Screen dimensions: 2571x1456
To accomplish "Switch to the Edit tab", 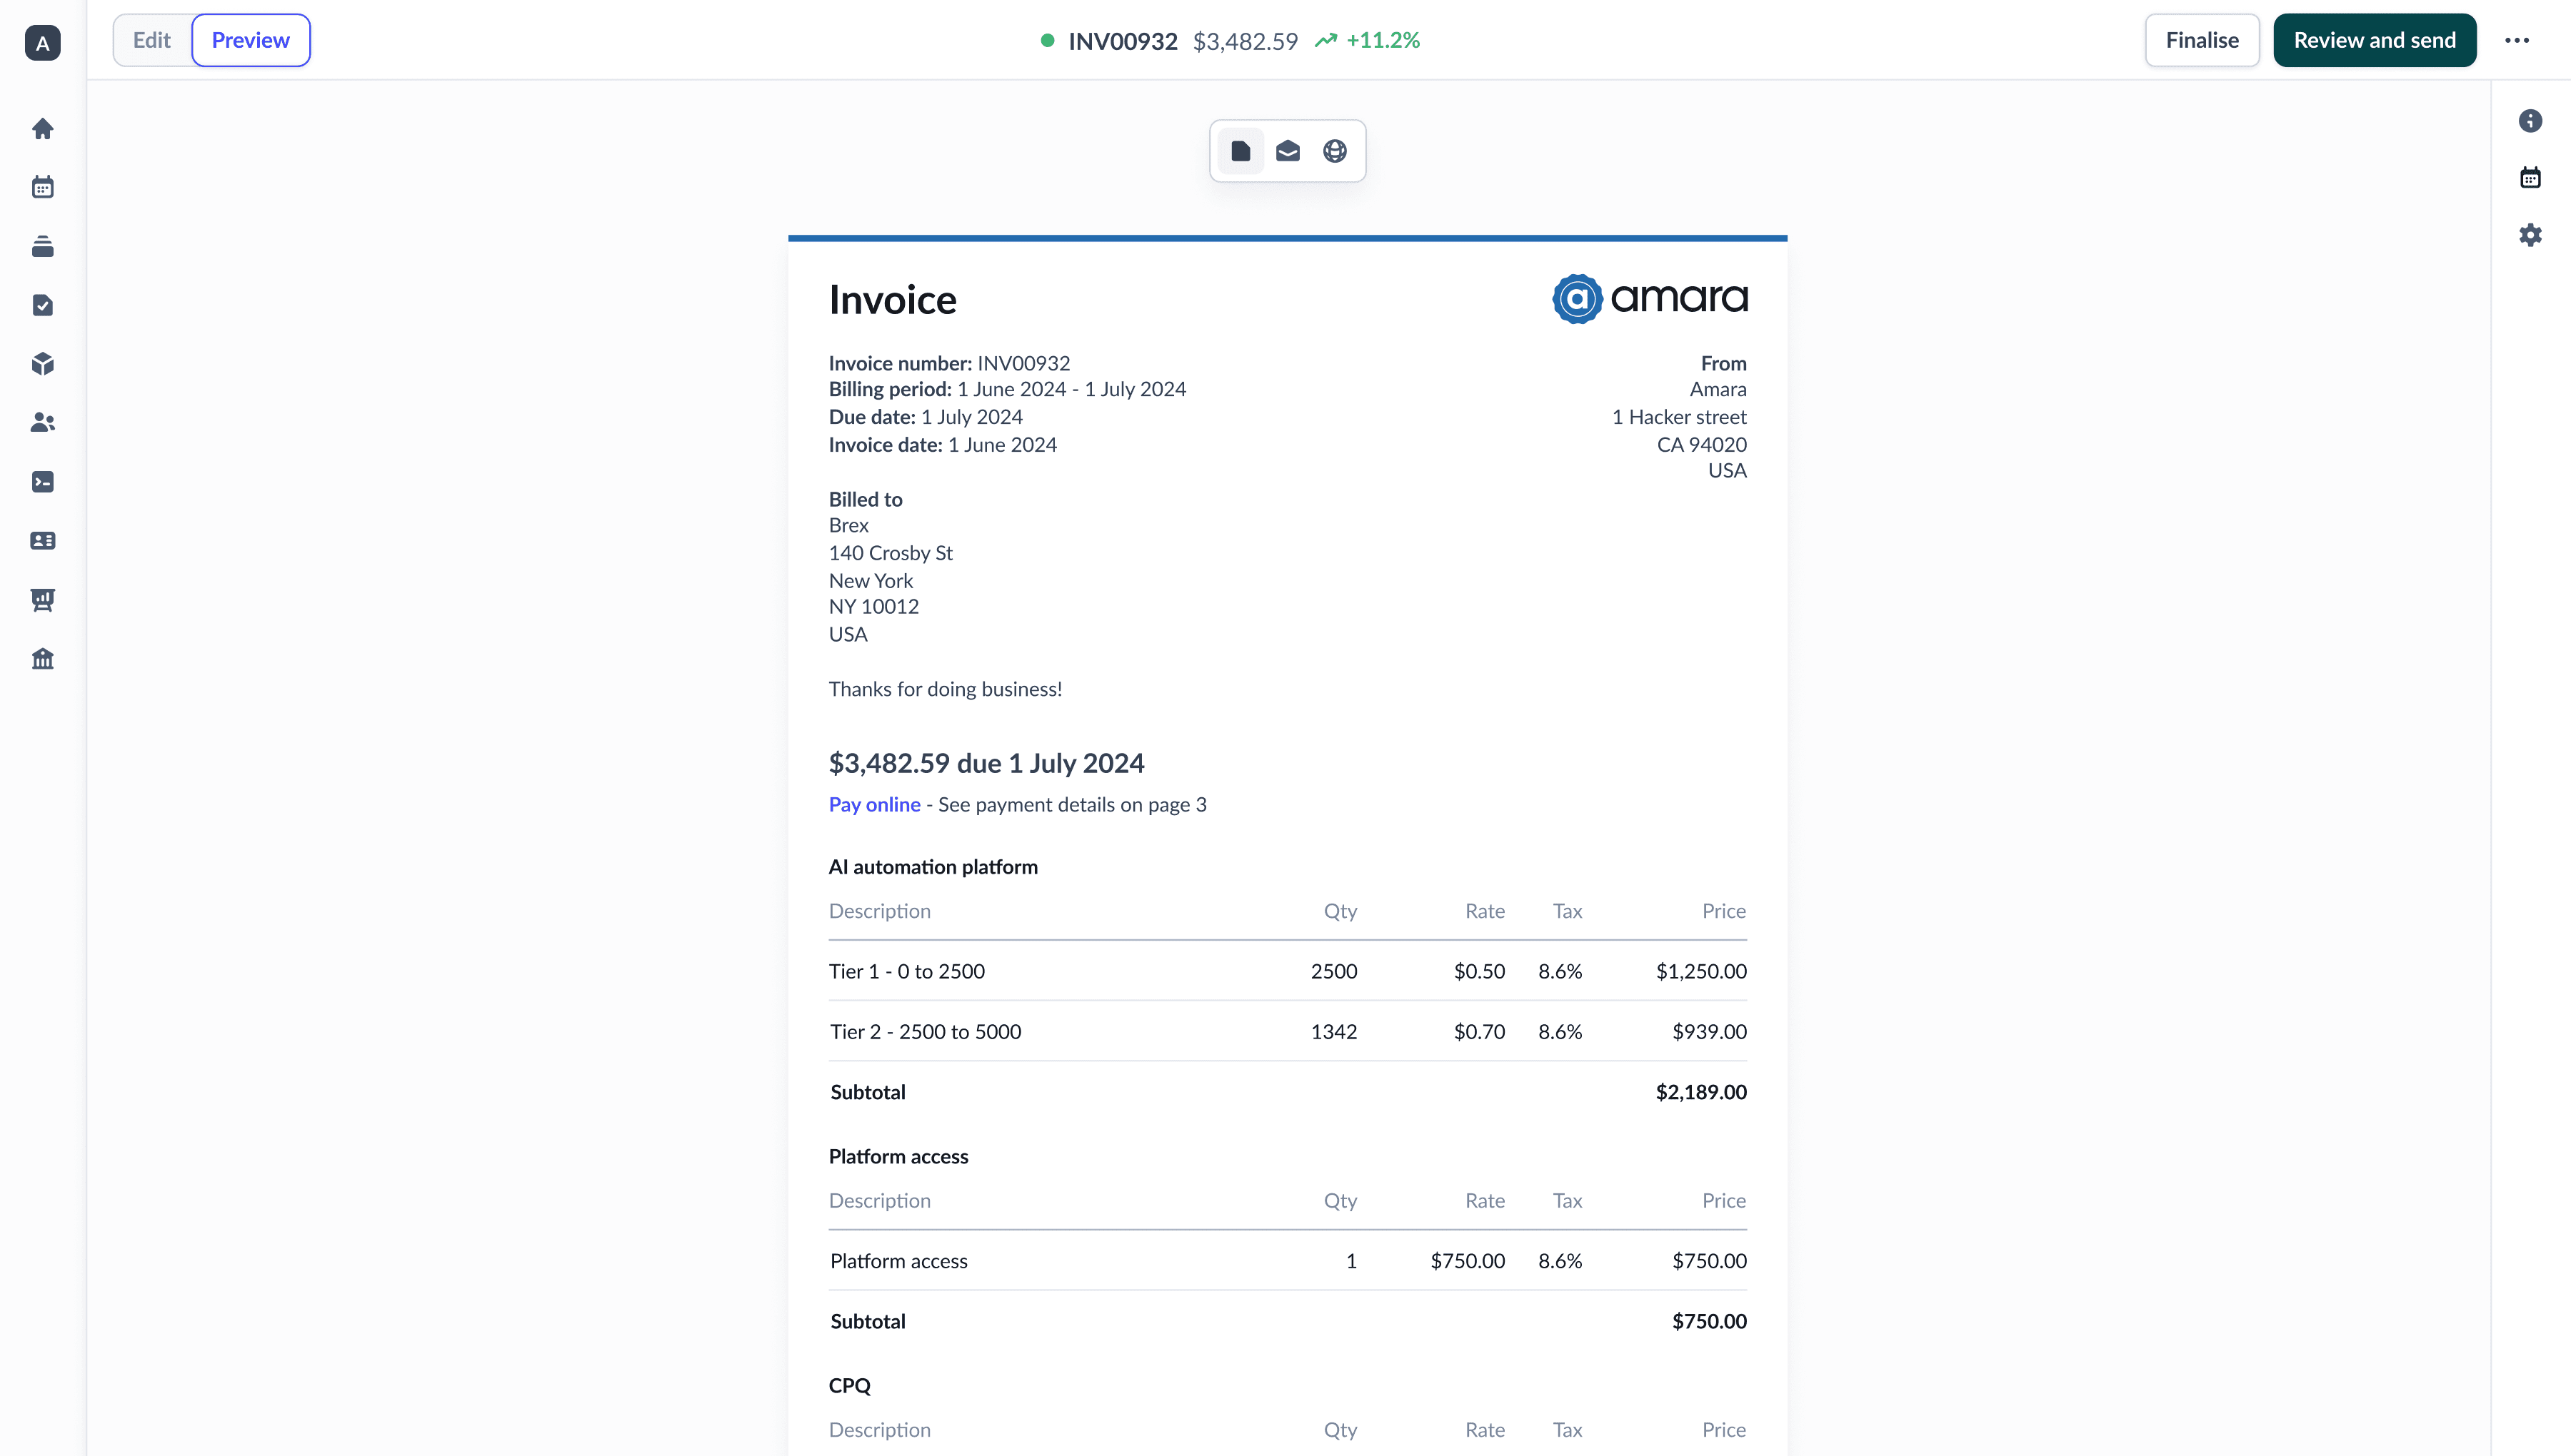I will (x=152, y=41).
